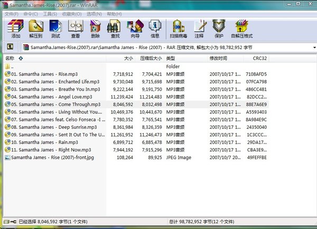
Task: Click the 保护 (Protect) shield icon
Action: (219, 26)
